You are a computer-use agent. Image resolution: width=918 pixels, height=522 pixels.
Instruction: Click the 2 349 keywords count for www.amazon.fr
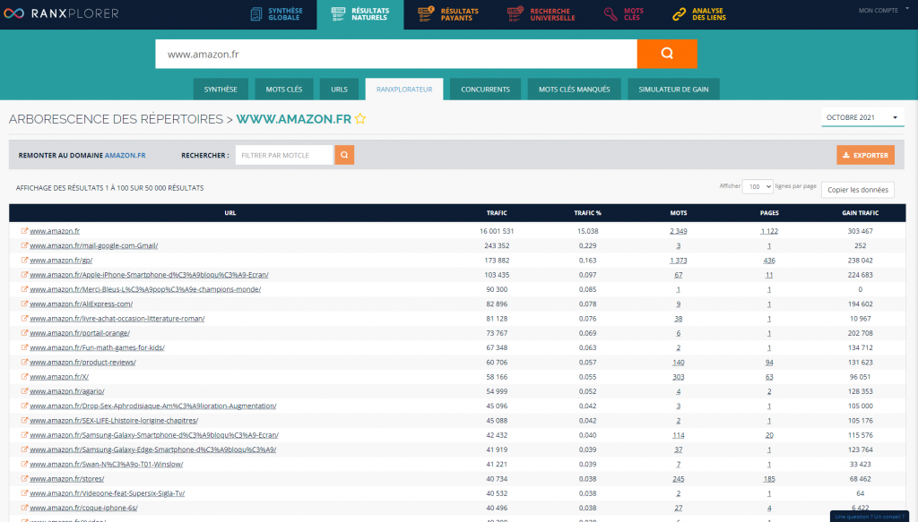click(x=679, y=231)
